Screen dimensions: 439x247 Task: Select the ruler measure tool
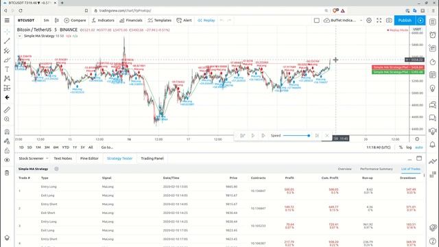tap(7, 110)
